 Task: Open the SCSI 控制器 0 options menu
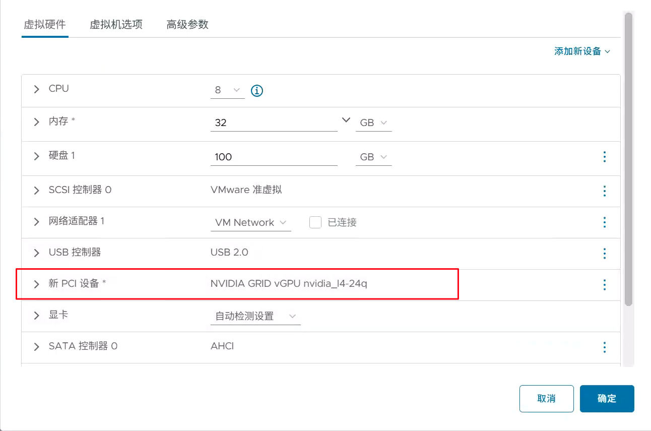pyautogui.click(x=604, y=191)
